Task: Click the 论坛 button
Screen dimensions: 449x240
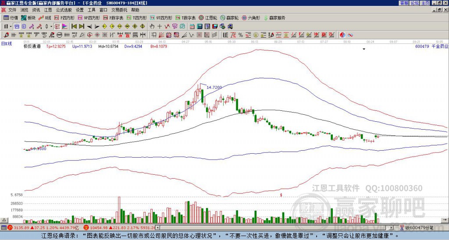Action: 414,3
